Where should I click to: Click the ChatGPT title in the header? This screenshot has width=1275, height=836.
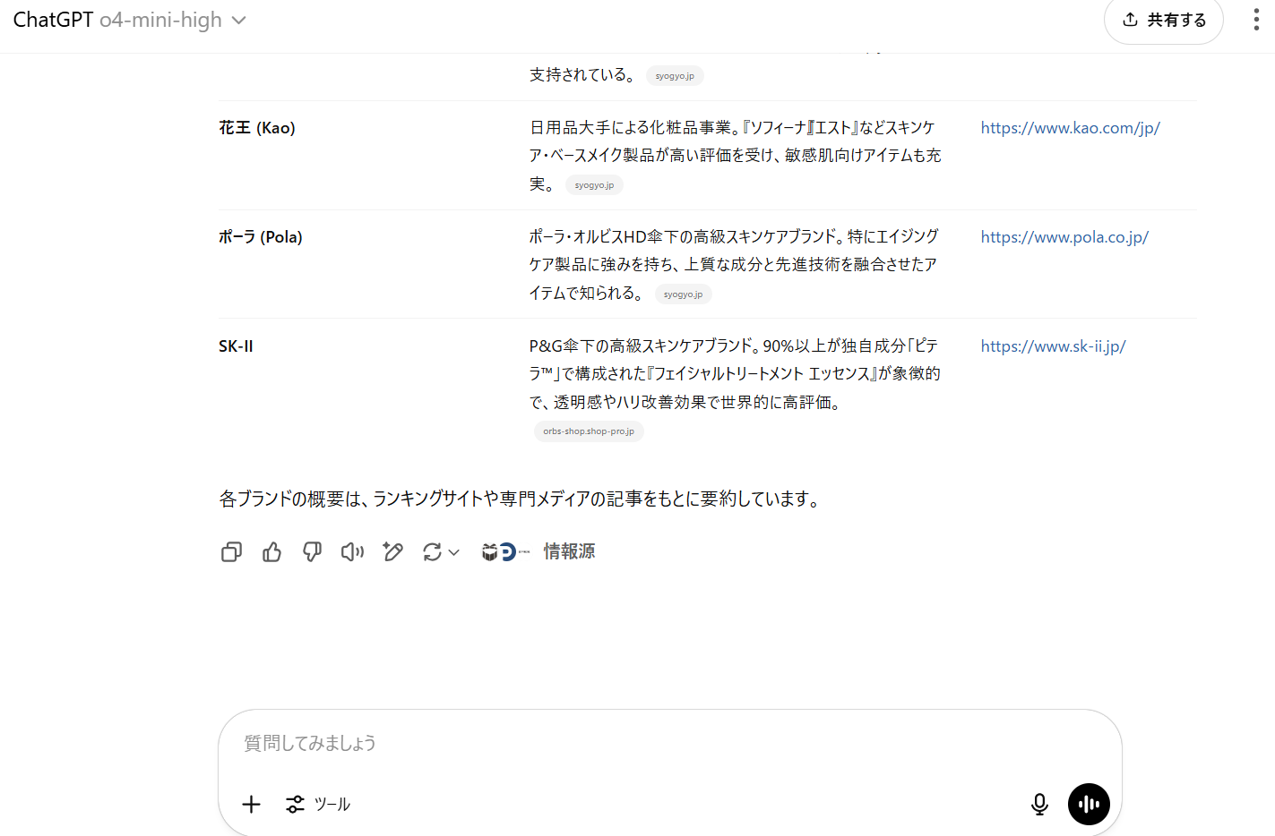click(x=51, y=19)
